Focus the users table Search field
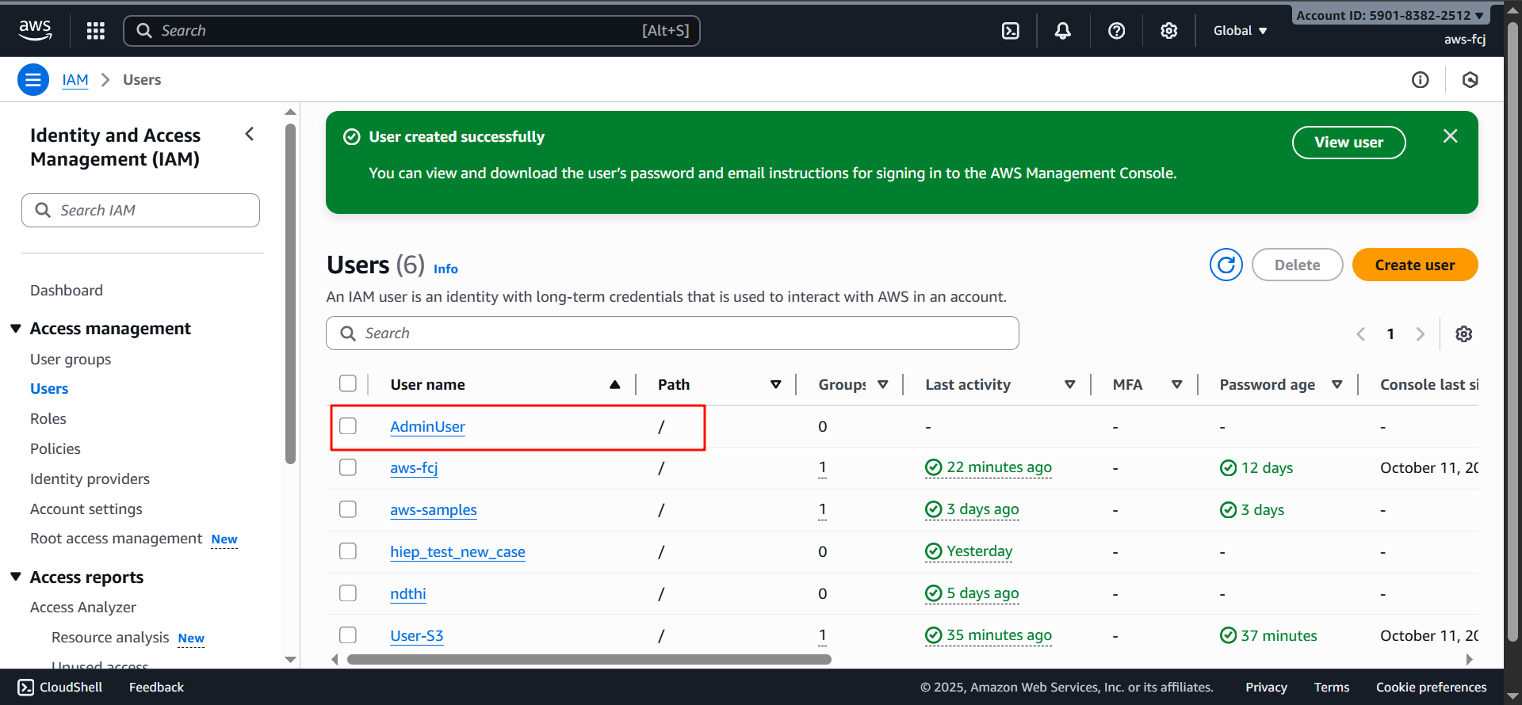 coord(672,333)
